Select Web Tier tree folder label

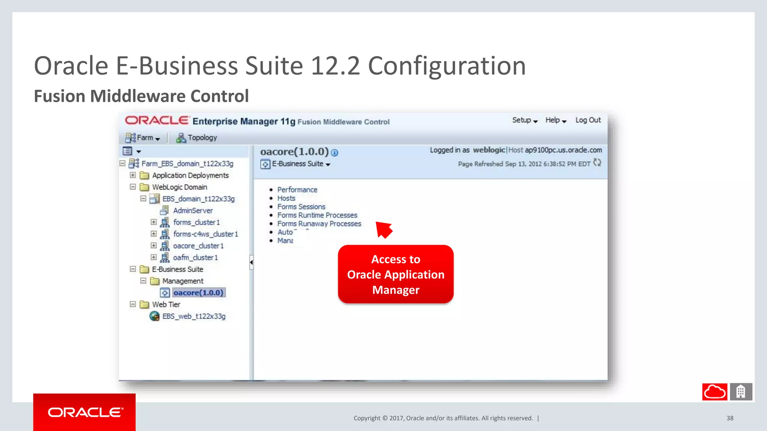point(166,305)
